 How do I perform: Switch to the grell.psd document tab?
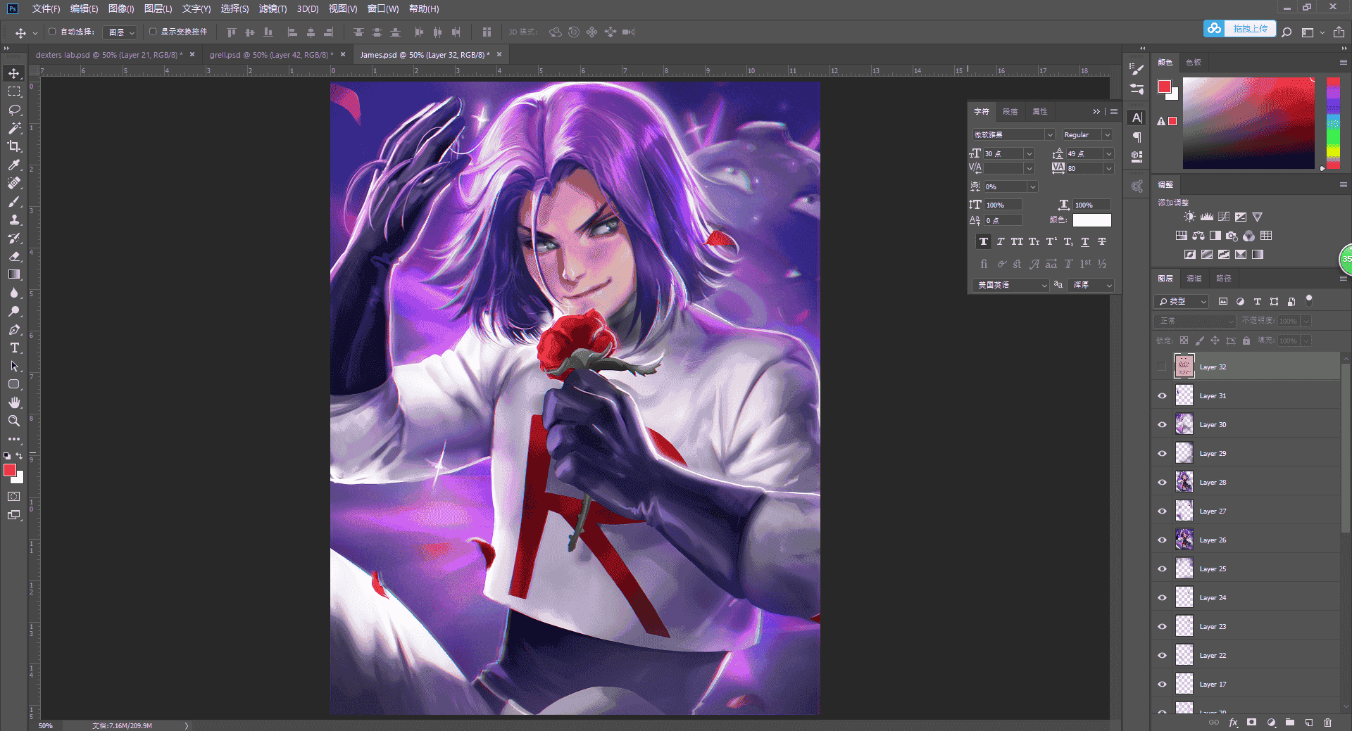pyautogui.click(x=270, y=55)
